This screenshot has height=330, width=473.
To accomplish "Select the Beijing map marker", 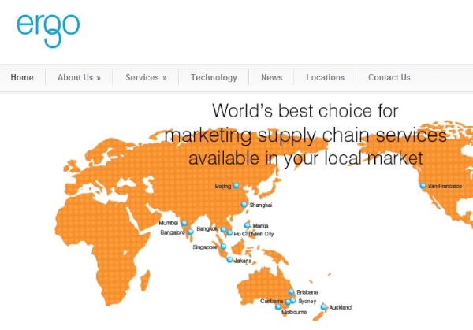I will (x=235, y=187).
